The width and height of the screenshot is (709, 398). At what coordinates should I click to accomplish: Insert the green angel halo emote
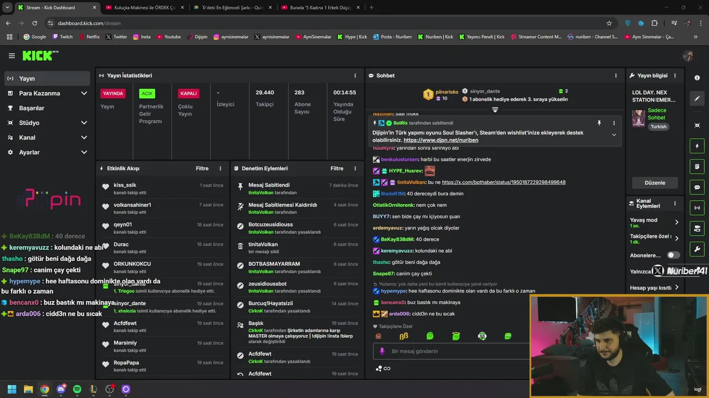(456, 336)
